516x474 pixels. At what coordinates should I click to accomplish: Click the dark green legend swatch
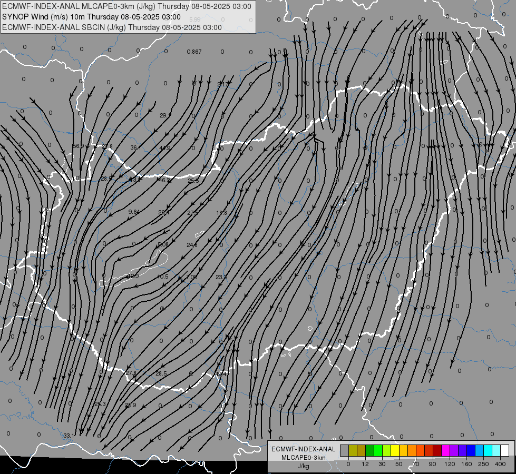coord(369,450)
